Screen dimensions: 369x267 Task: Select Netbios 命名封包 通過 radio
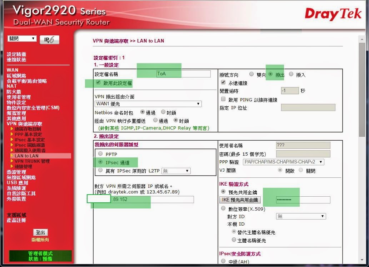pos(143,112)
